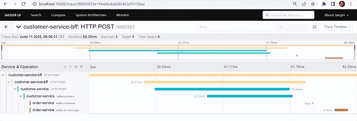Open the Trace Timeline view dropdown

337,27
